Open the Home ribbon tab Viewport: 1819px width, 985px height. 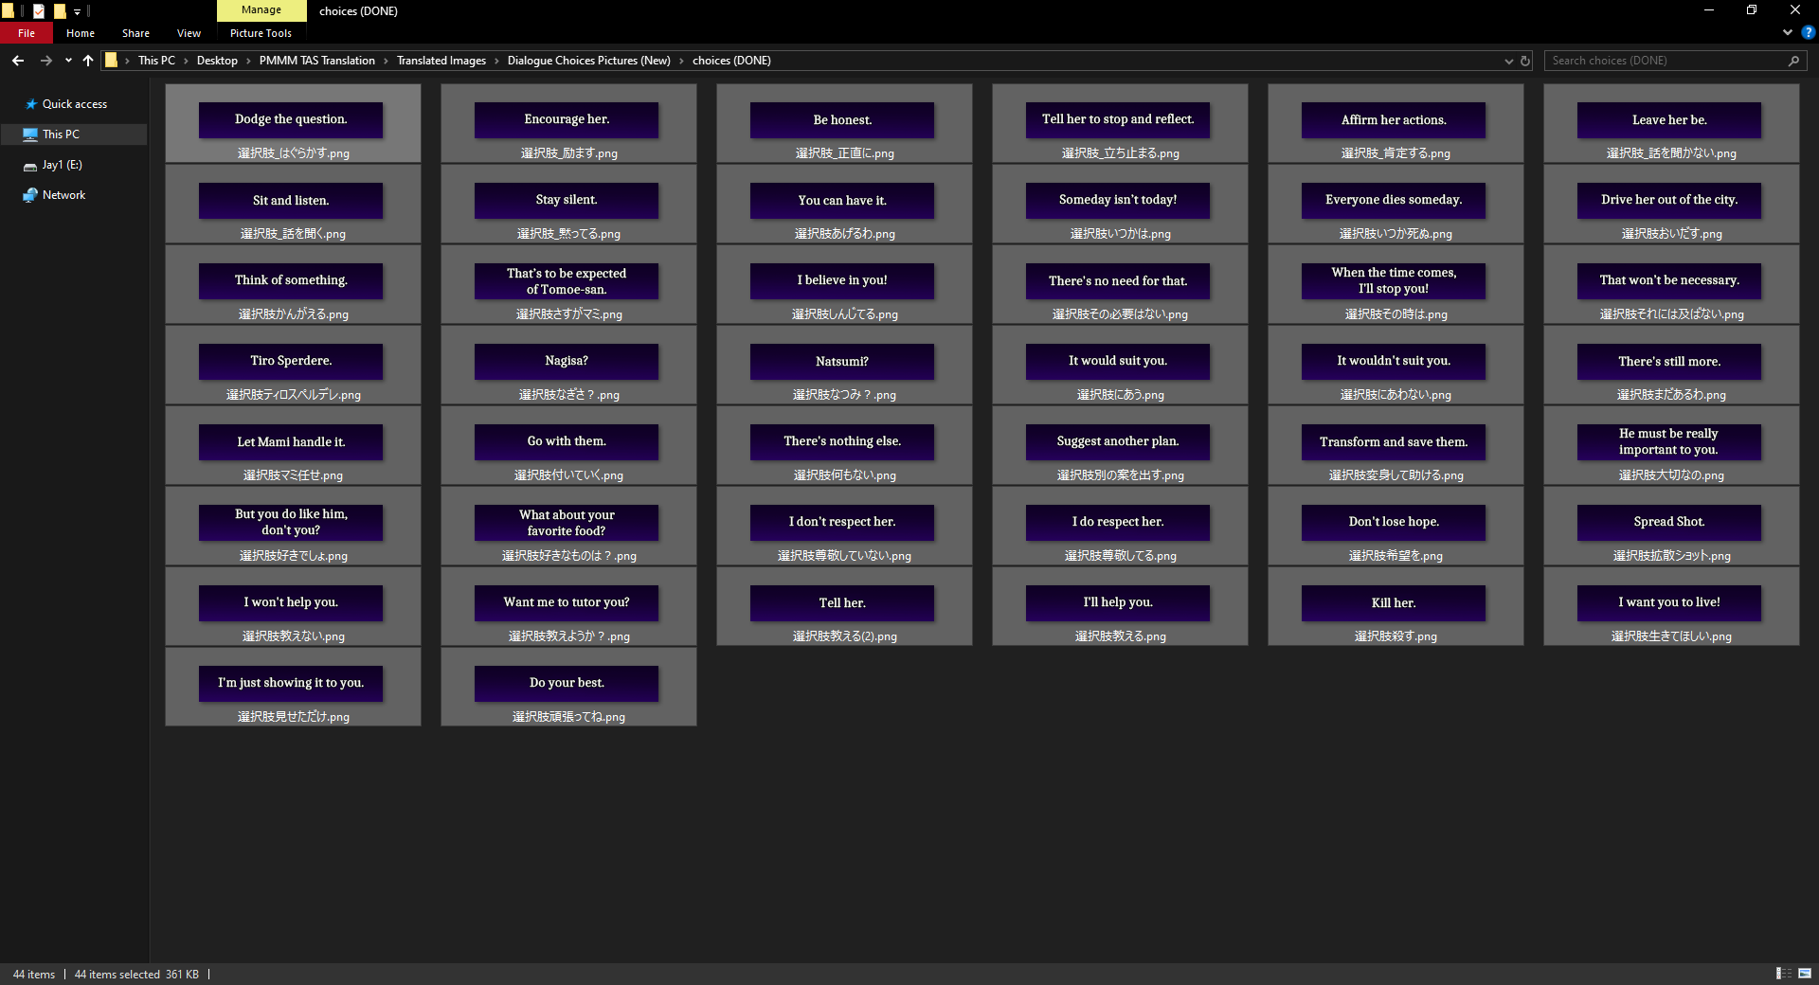[81, 33]
